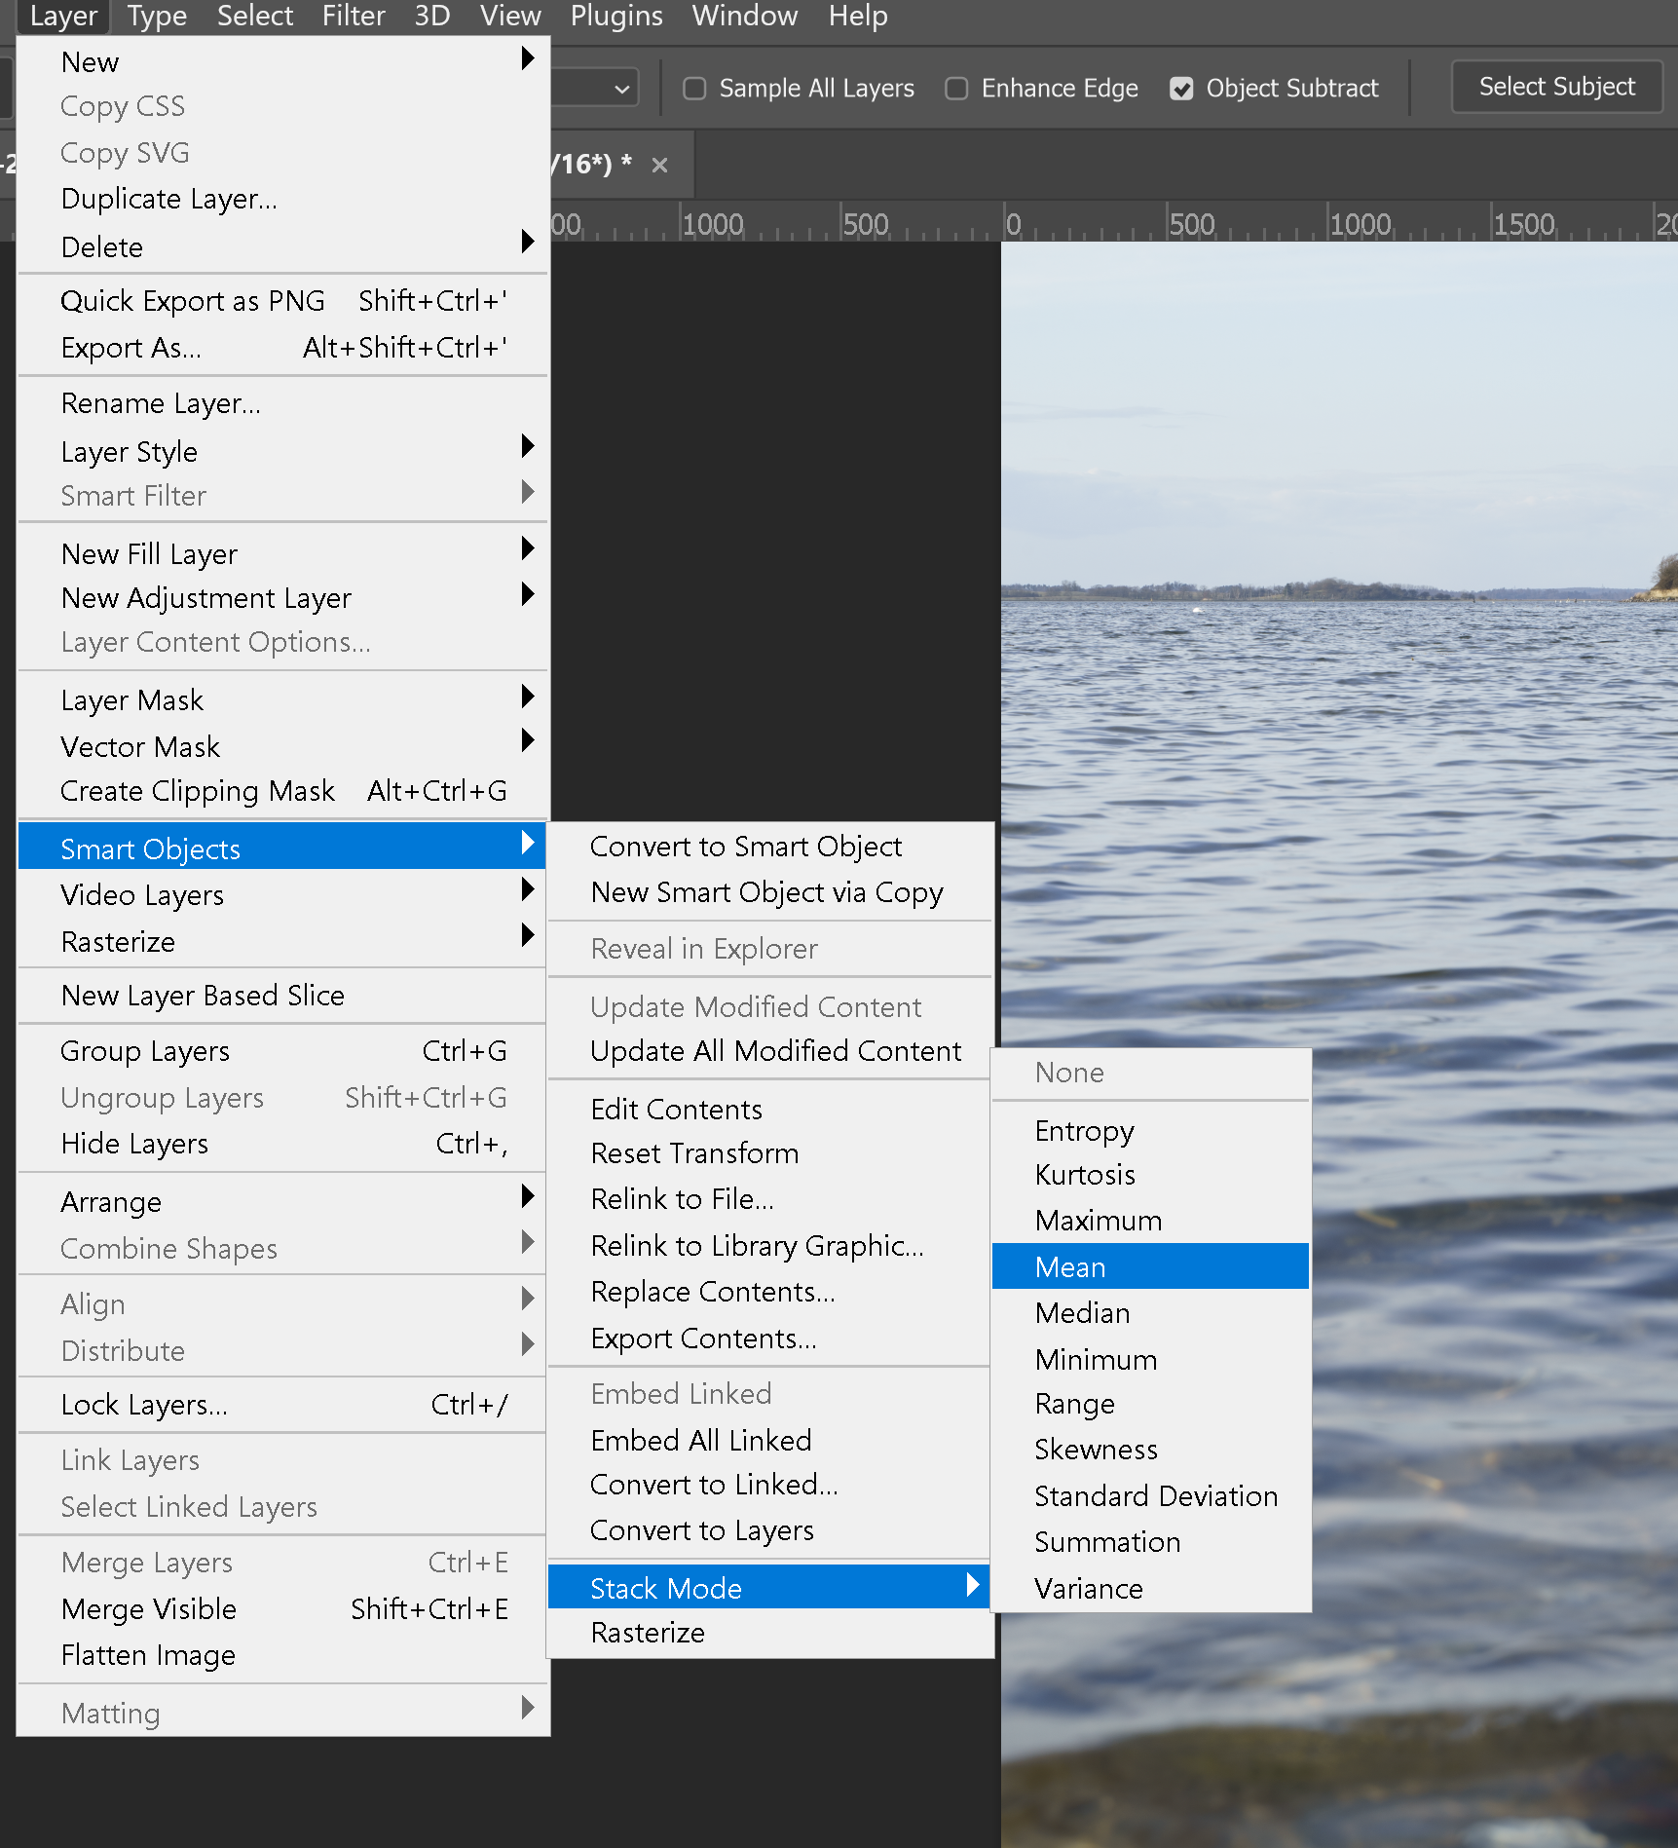Click Edit Contents in Smart Objects submenu
Image resolution: width=1678 pixels, height=1848 pixels.
pyautogui.click(x=676, y=1109)
